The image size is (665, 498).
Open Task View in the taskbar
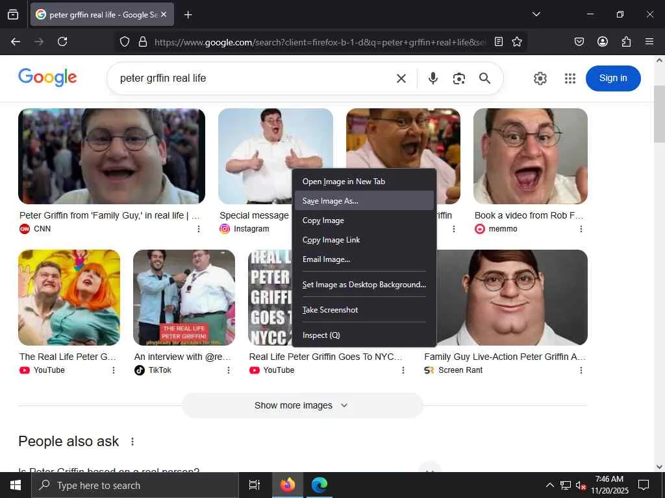[x=254, y=485]
